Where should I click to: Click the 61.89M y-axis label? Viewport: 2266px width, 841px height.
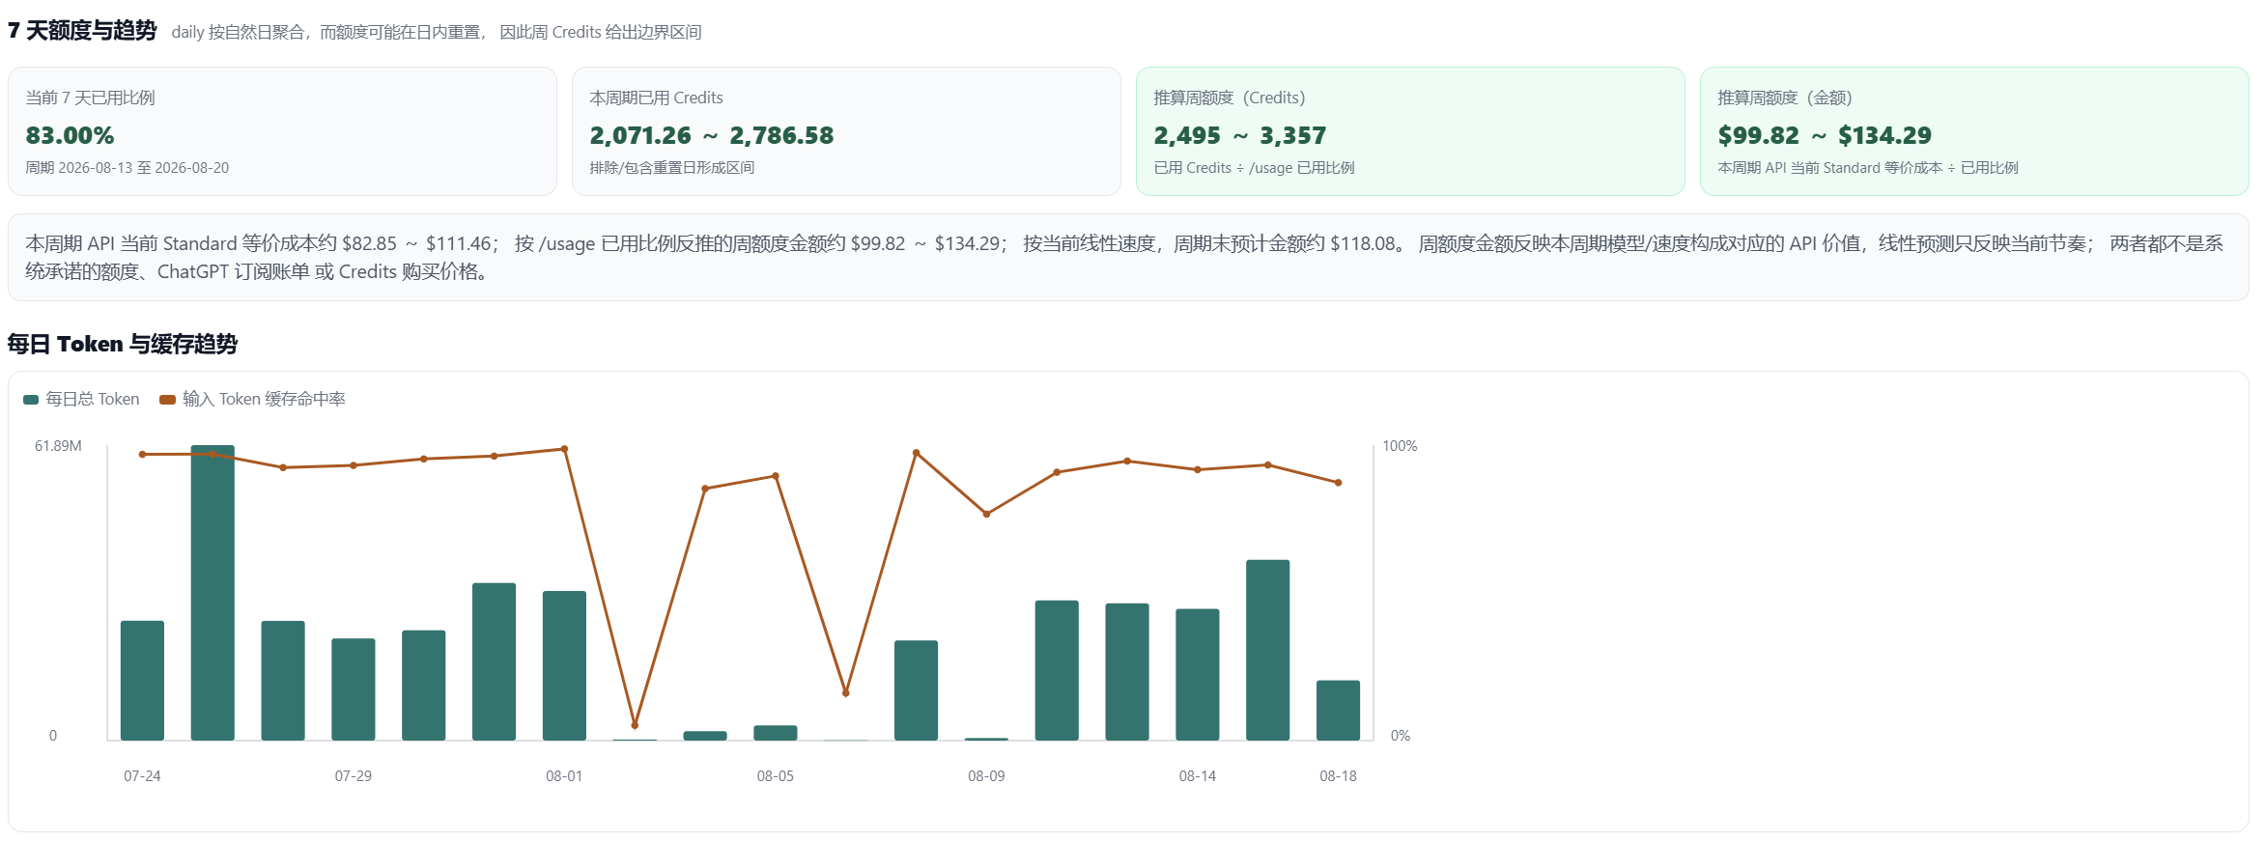click(x=58, y=446)
